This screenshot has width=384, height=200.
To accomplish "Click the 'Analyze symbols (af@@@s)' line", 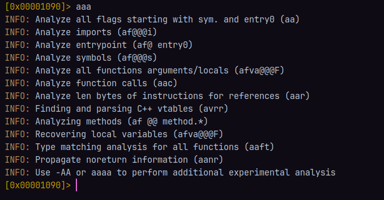I will tap(81, 58).
